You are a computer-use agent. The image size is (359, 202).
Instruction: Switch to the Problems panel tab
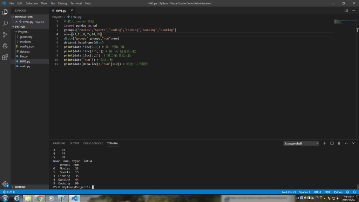59,143
